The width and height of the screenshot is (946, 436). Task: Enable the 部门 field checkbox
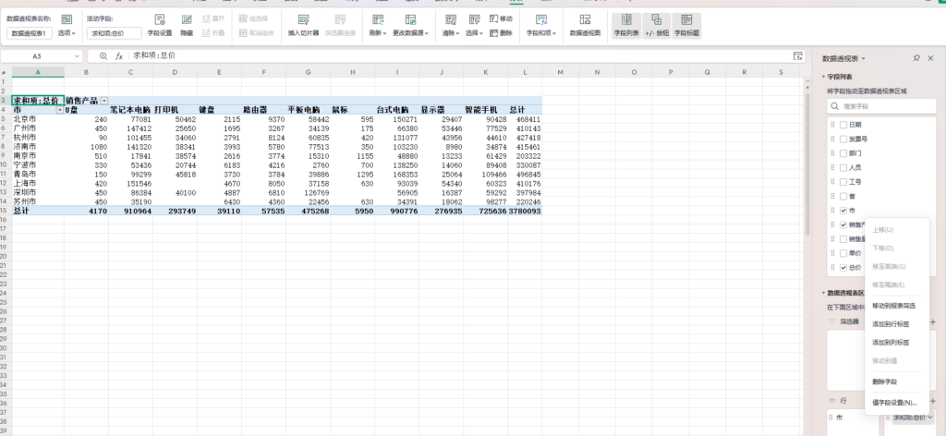(843, 152)
